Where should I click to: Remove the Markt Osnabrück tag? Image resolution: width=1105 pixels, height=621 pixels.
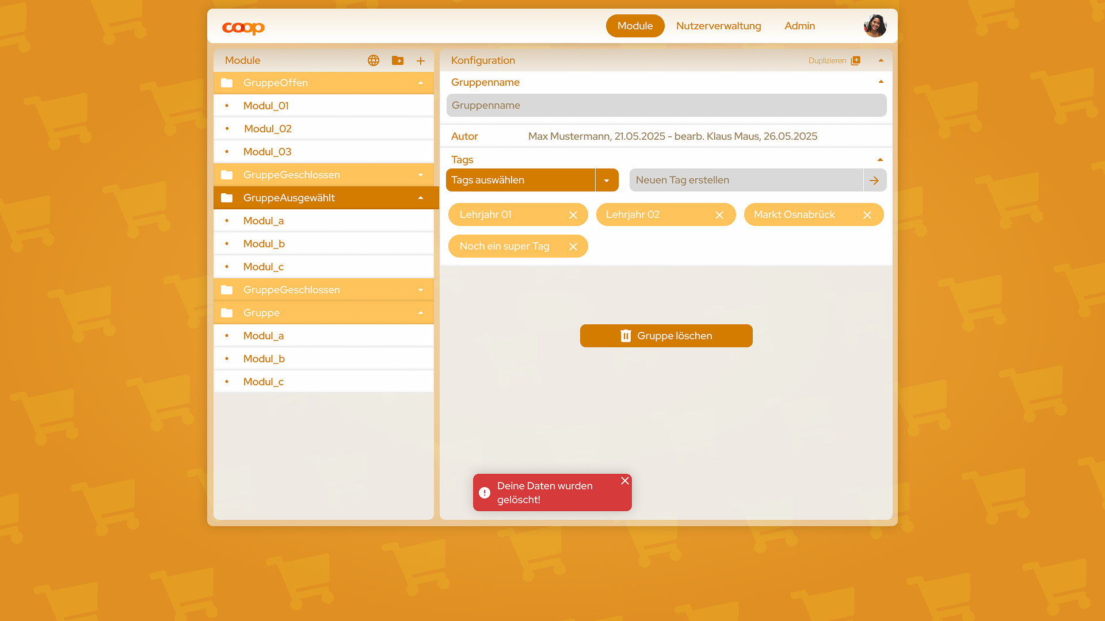click(x=867, y=215)
